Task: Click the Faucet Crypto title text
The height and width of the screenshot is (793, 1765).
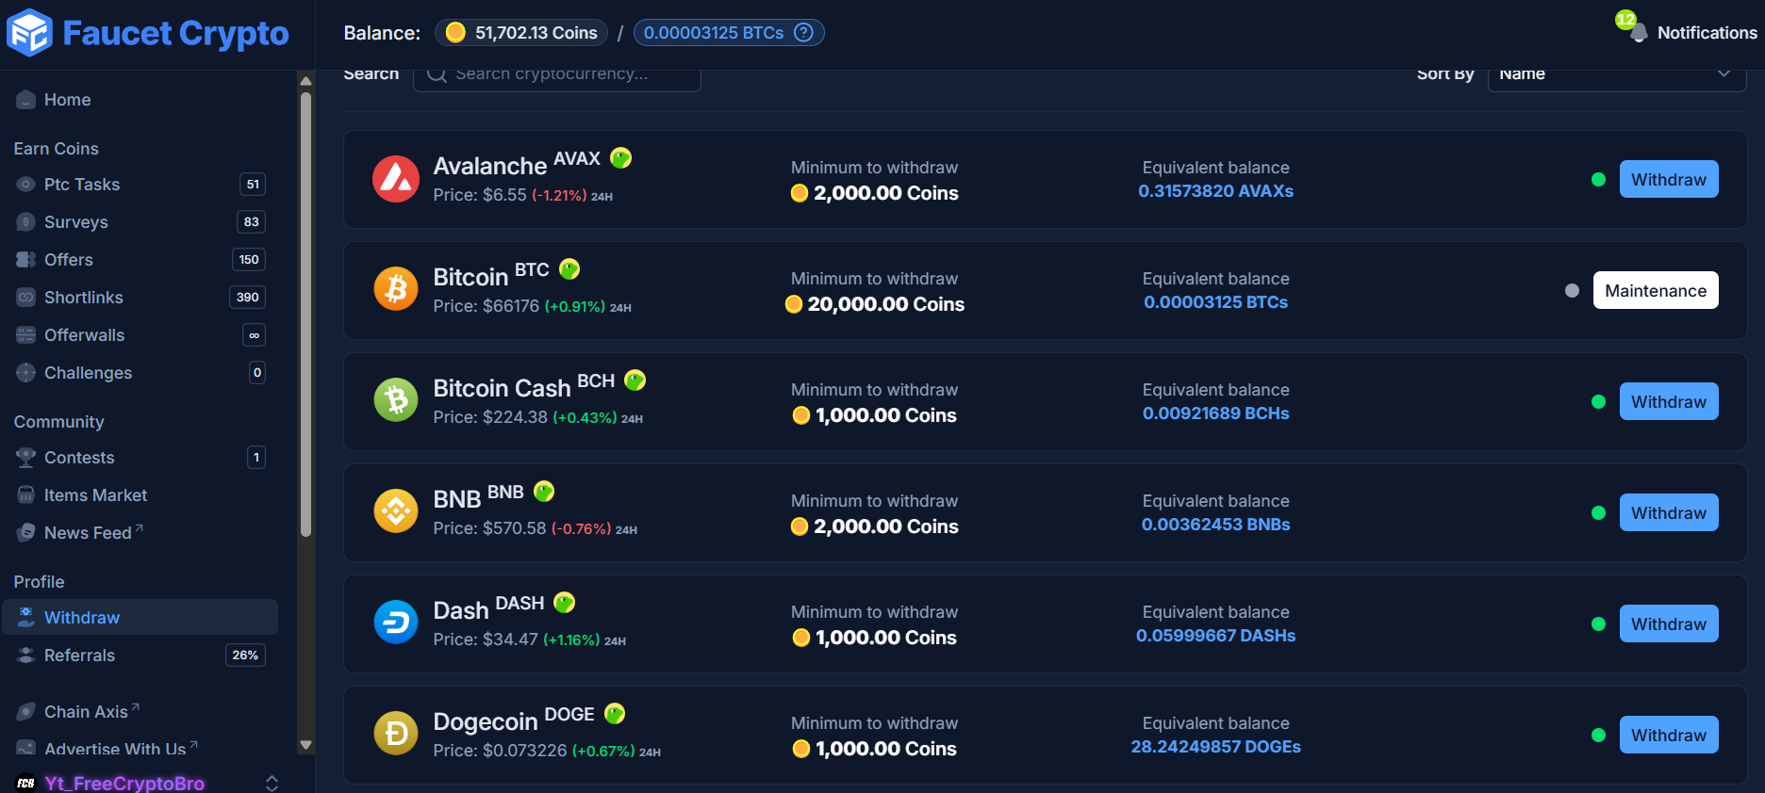Action: [x=175, y=33]
